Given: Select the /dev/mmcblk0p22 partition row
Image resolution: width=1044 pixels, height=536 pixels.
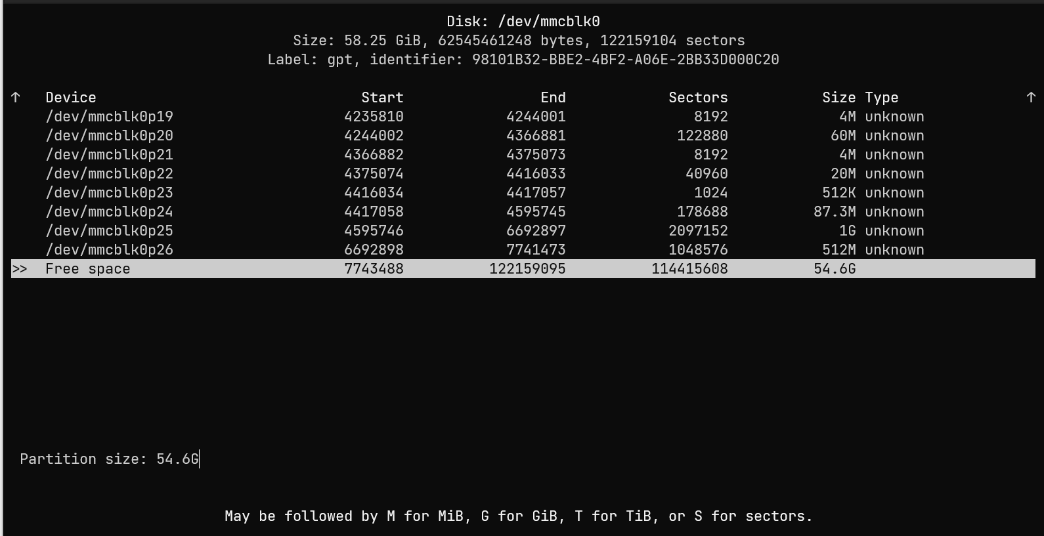Looking at the screenshot, I should click(110, 174).
